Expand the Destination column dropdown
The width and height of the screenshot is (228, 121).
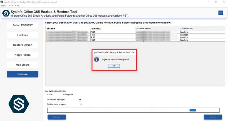182,29
